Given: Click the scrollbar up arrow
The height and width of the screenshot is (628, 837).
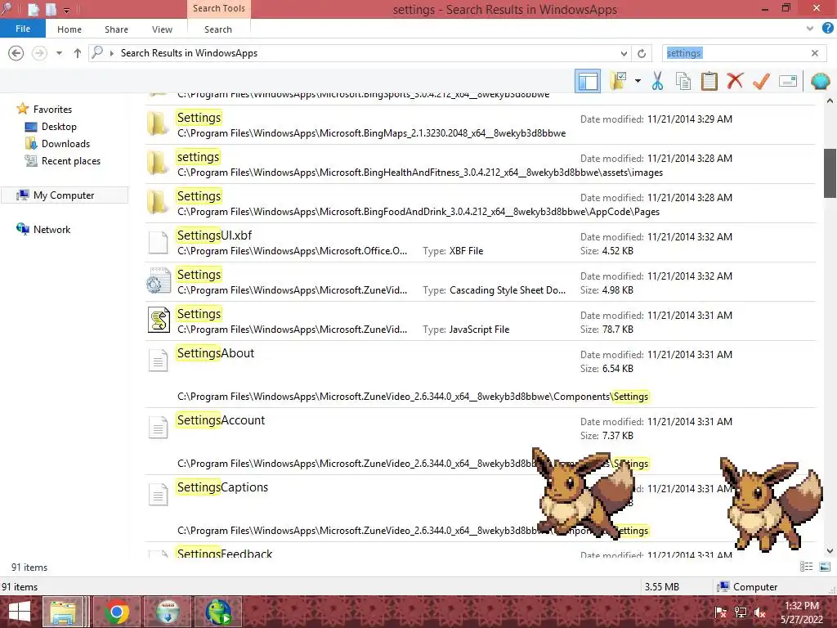Looking at the screenshot, I should [x=830, y=101].
